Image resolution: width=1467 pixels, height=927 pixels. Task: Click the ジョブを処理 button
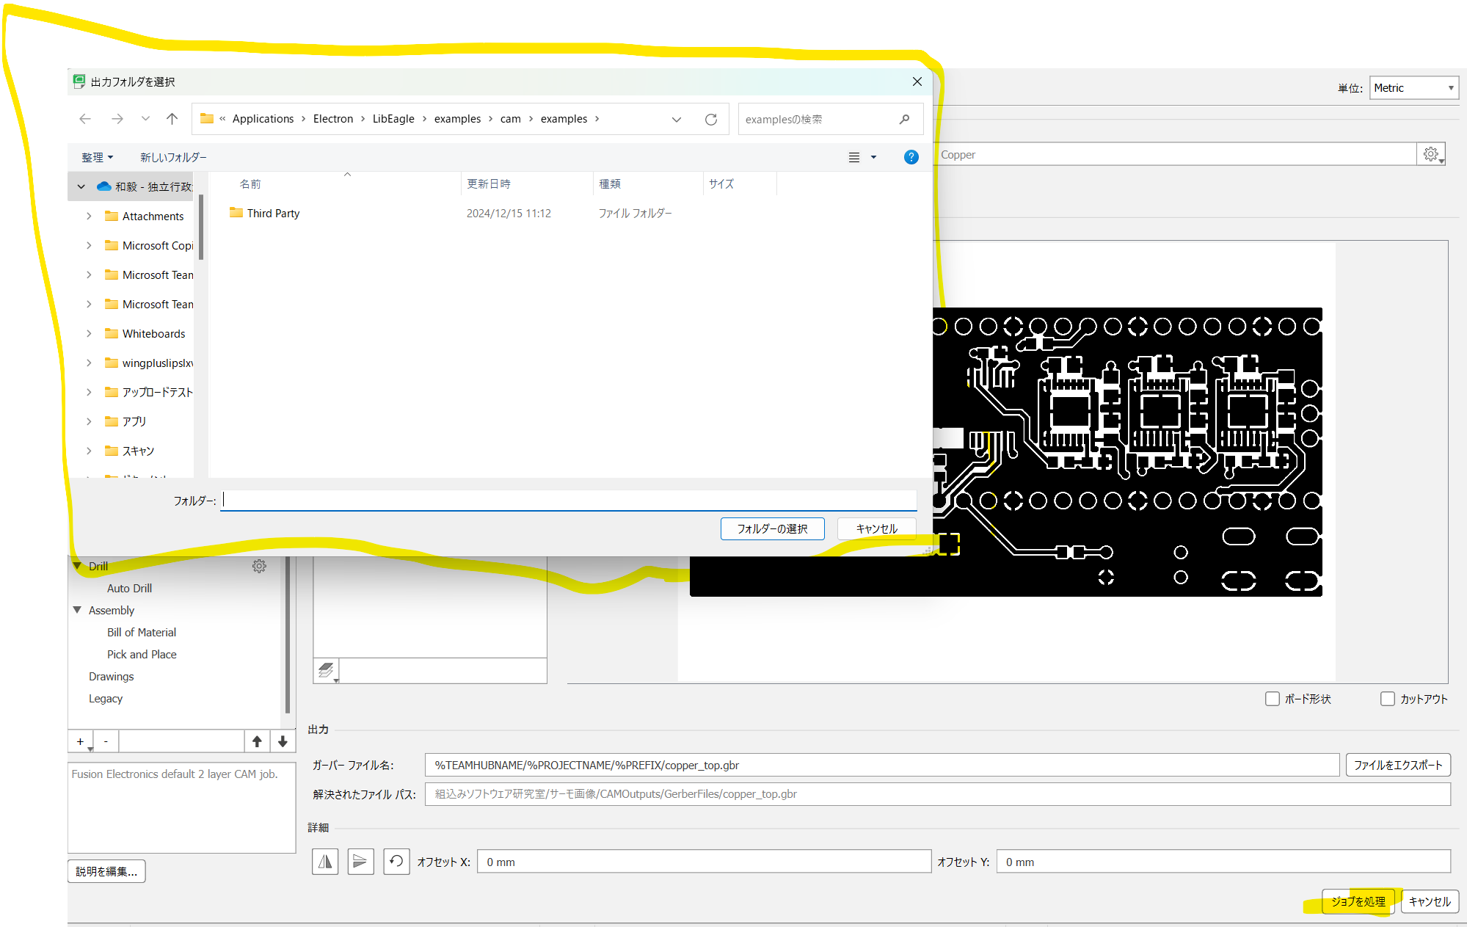coord(1358,901)
